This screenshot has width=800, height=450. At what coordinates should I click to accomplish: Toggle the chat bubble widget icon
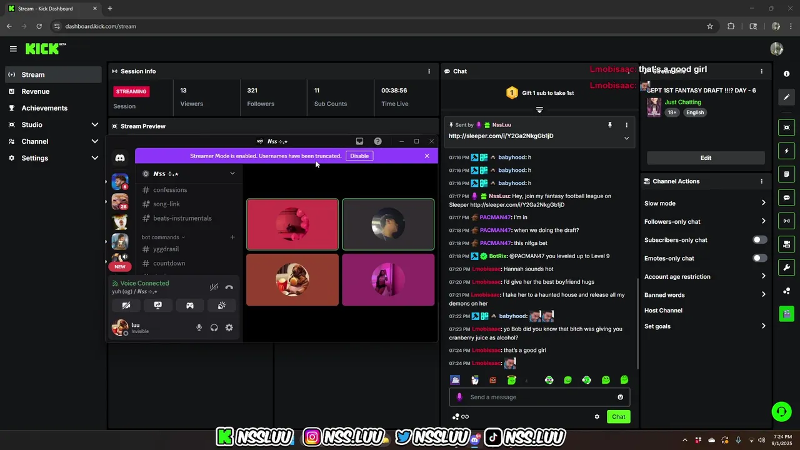(786, 197)
